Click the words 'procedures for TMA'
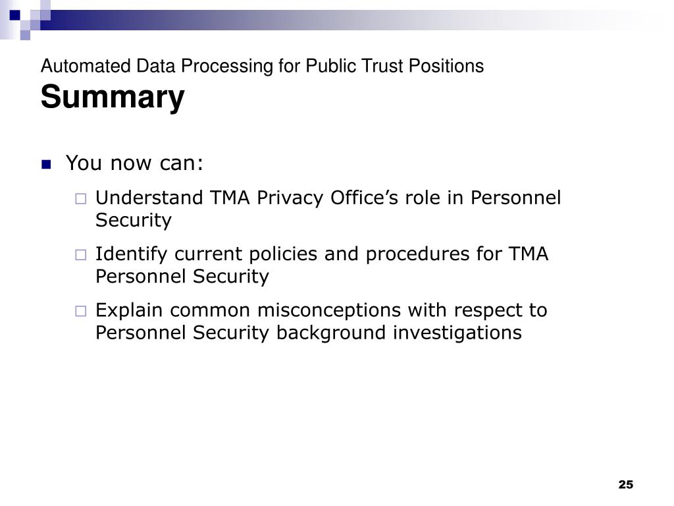Screen dimensions: 674x506 pos(457,254)
